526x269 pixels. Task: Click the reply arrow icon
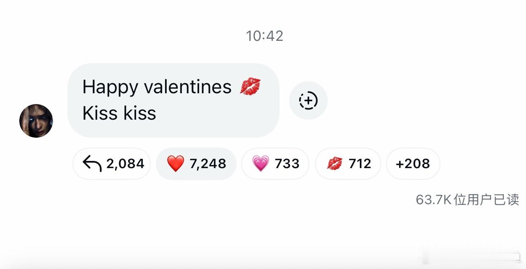click(x=92, y=163)
